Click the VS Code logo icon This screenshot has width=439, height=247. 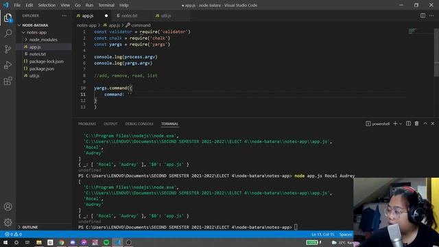[x=6, y=5]
